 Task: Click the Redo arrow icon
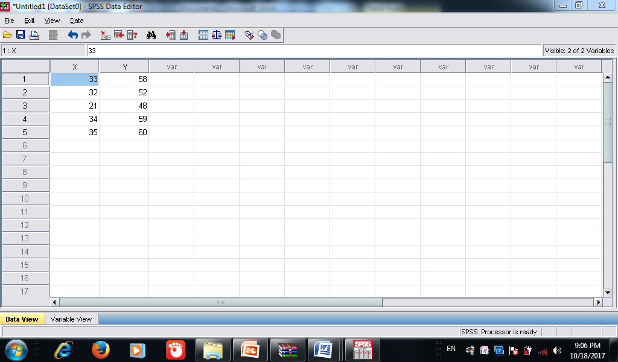tap(86, 35)
